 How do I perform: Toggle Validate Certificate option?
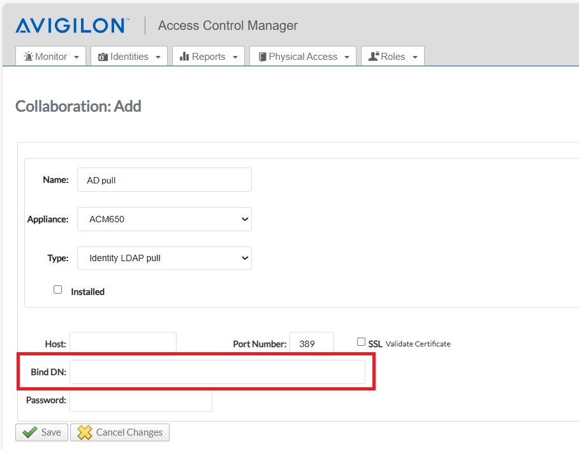point(418,343)
